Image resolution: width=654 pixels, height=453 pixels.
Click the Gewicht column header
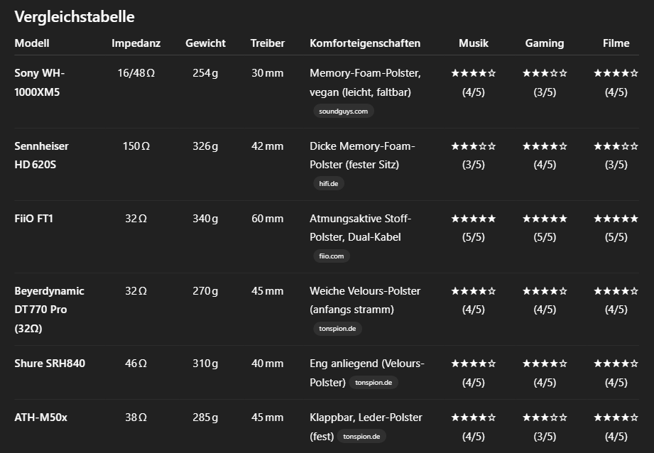pyautogui.click(x=205, y=43)
